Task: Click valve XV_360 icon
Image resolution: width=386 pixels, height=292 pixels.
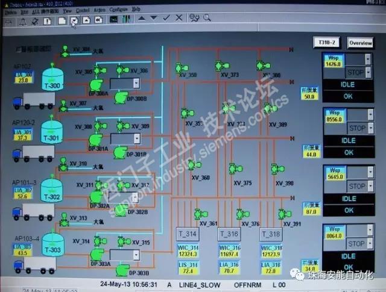Action: 194,165
